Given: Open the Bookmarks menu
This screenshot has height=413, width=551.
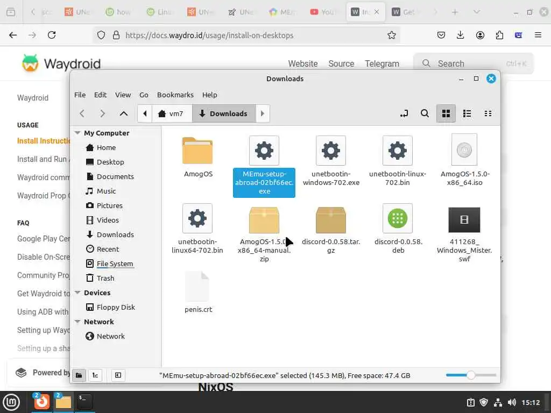Looking at the screenshot, I should (x=175, y=95).
